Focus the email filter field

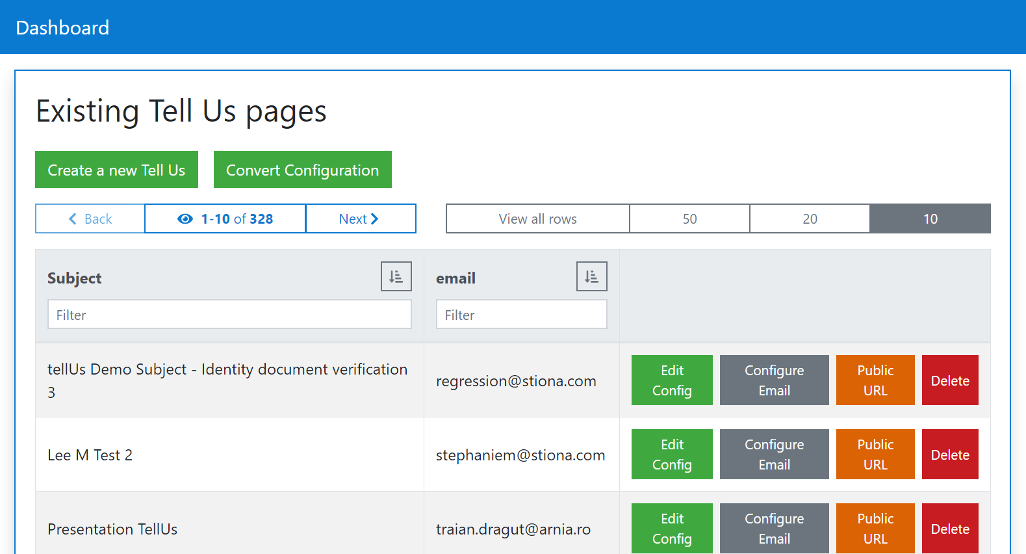point(521,315)
